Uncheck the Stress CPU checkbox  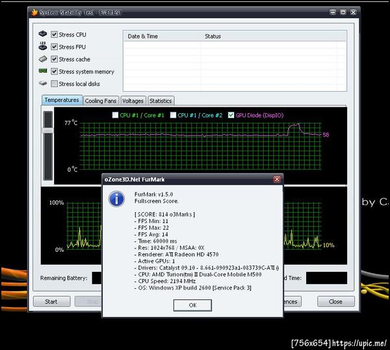(x=54, y=34)
